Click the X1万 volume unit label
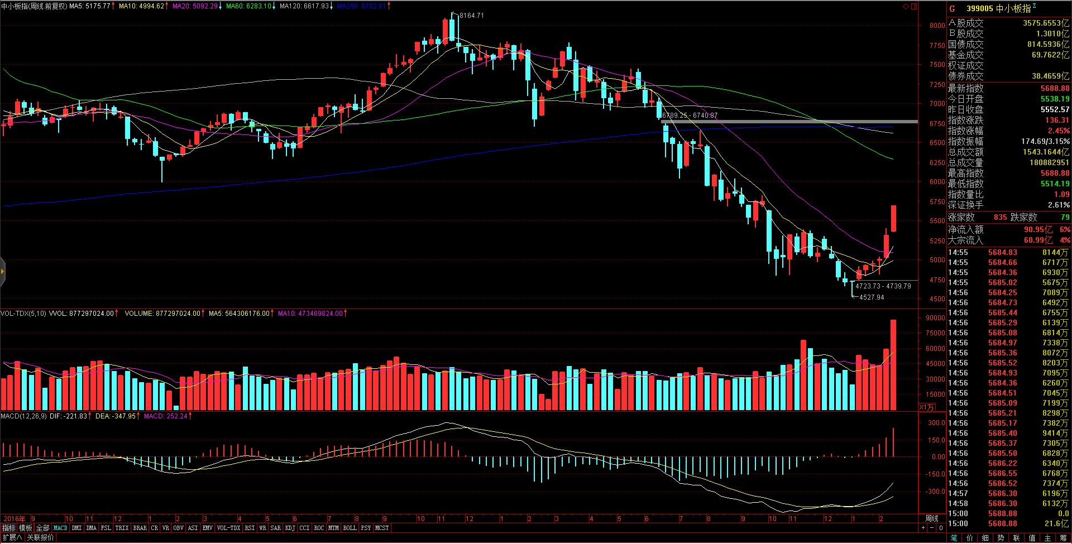Screen dimensions: 1072x544 [926, 407]
